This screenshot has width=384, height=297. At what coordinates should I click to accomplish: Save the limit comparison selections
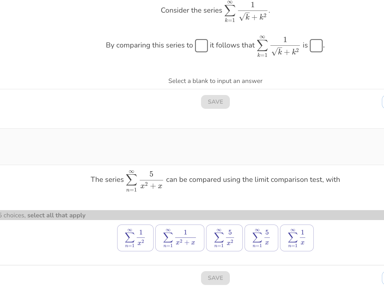point(215,278)
